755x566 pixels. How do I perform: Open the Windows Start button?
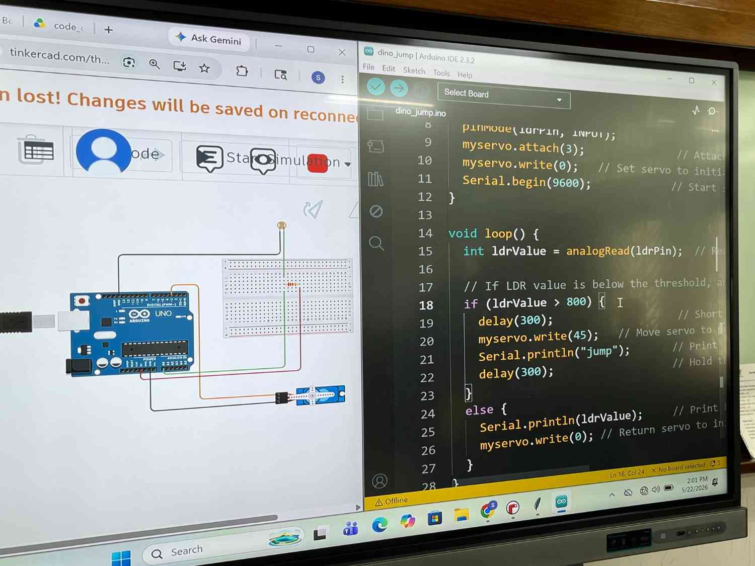(121, 557)
